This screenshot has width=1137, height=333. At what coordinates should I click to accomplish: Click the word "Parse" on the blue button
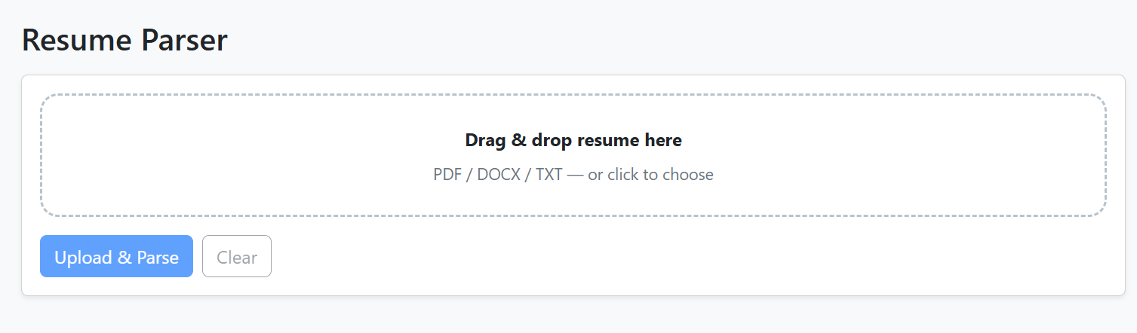coord(158,257)
